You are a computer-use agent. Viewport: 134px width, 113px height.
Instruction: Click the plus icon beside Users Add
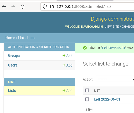click(x=64, y=65)
